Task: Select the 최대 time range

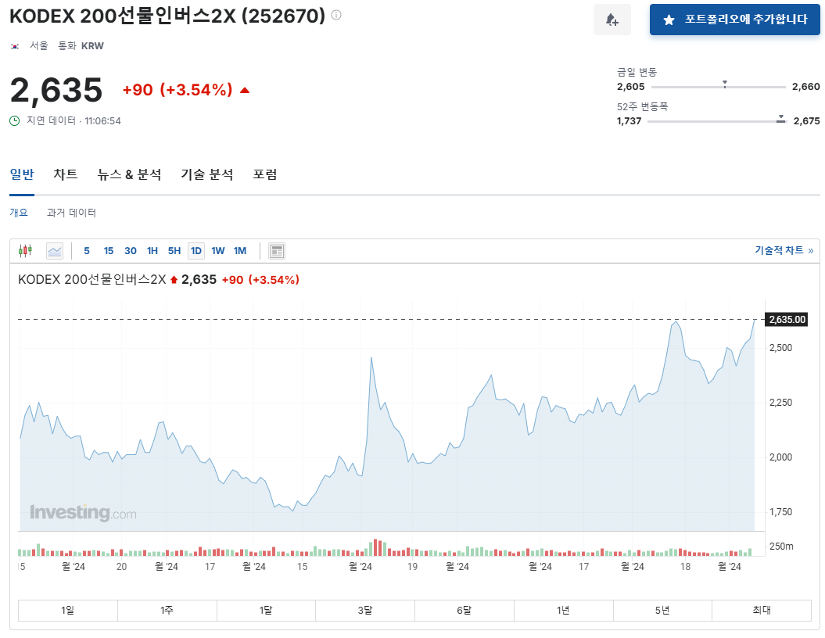Action: click(x=762, y=610)
